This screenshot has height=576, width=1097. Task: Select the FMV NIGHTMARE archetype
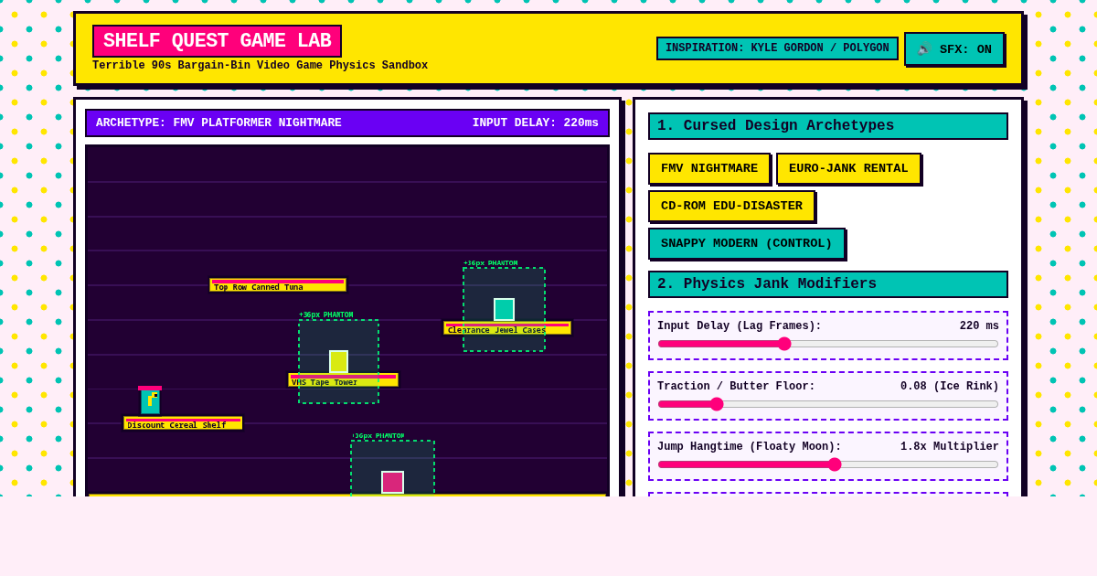(x=709, y=168)
